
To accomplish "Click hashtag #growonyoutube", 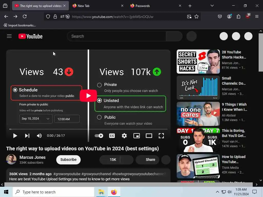I will (67, 174).
